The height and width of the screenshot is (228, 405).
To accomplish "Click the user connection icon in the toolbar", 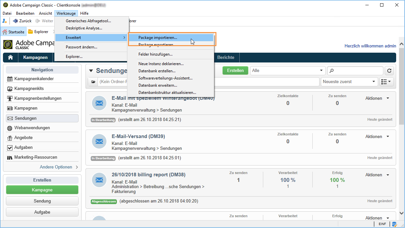I will tap(5, 21).
